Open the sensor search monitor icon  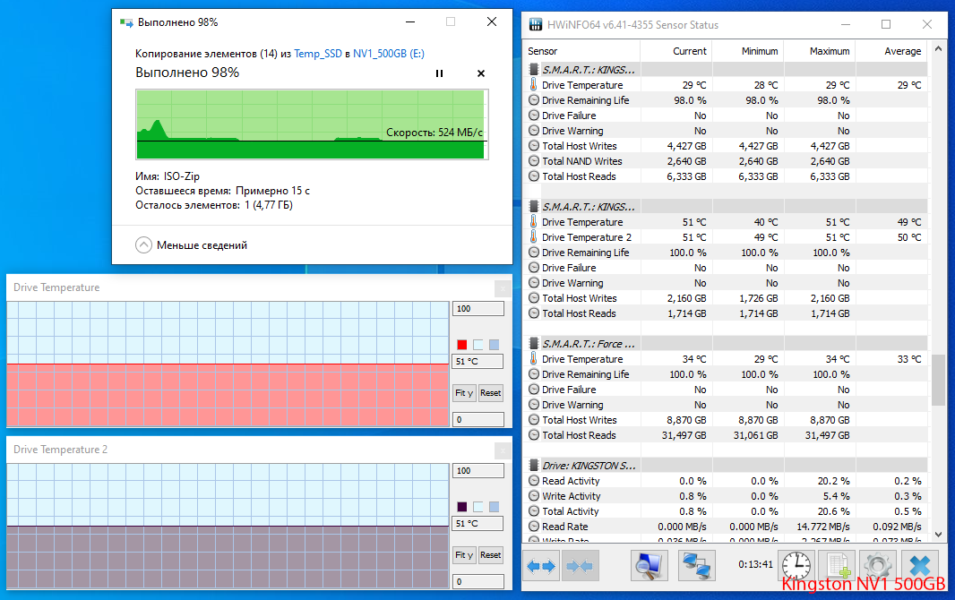[649, 566]
